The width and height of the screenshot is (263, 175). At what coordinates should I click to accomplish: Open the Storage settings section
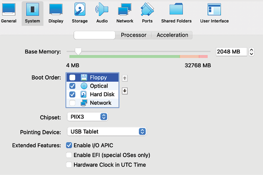[80, 13]
